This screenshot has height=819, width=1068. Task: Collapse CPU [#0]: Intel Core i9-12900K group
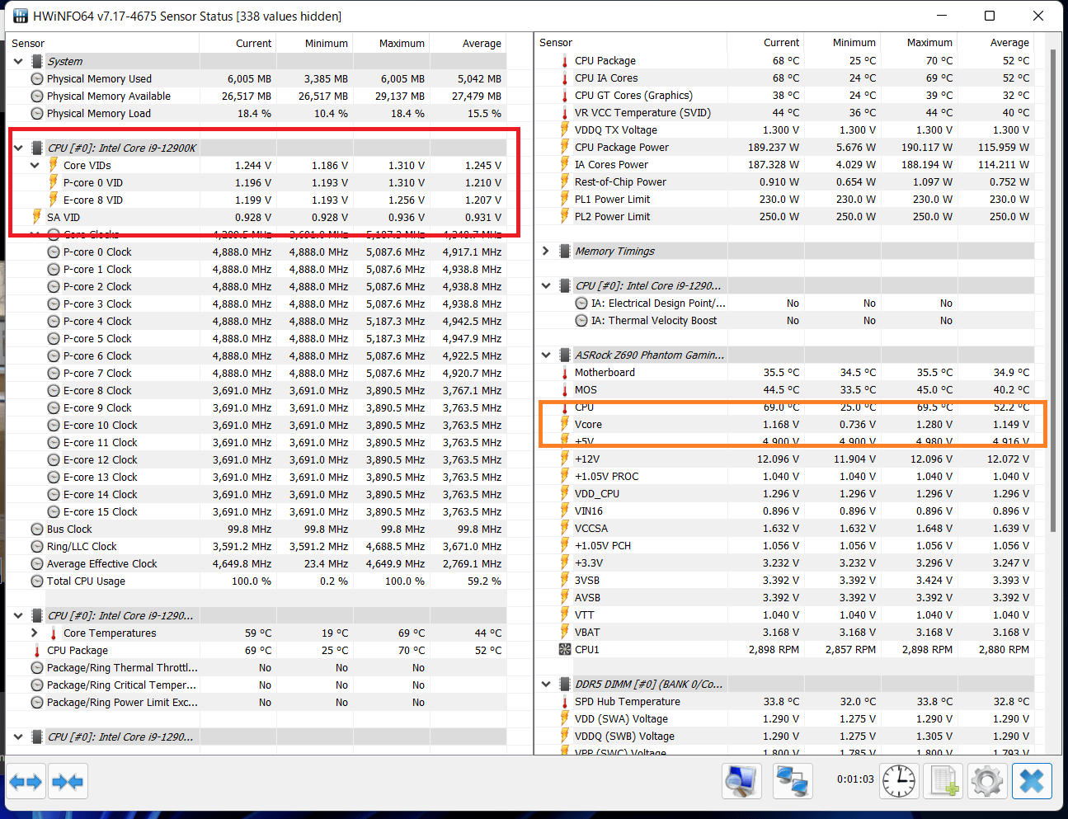pyautogui.click(x=18, y=148)
